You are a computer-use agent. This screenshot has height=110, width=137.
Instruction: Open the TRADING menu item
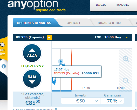tap(122, 5)
